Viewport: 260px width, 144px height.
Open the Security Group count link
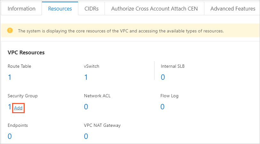point(10,107)
